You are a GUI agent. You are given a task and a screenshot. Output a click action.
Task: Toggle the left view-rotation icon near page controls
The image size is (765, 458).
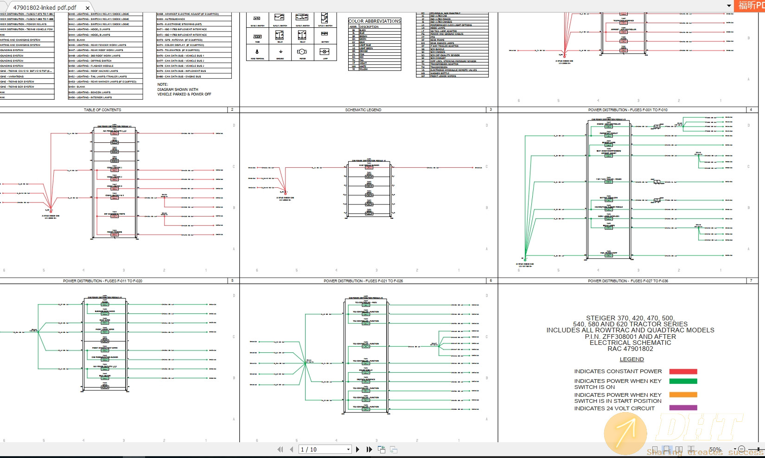(x=382, y=449)
